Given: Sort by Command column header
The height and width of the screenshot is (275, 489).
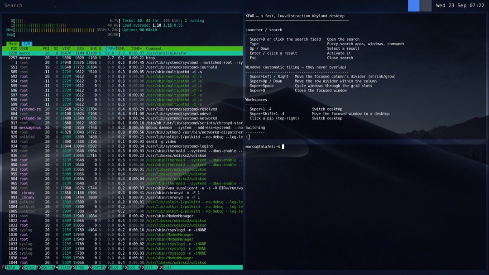Looking at the screenshot, I should (153, 48).
